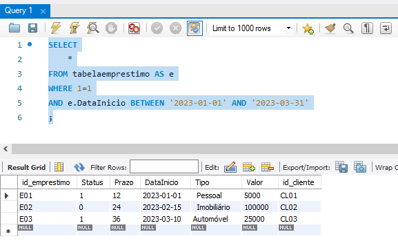Select the 2023-02-15 date cell
This screenshot has height=250, width=398.
166,207
